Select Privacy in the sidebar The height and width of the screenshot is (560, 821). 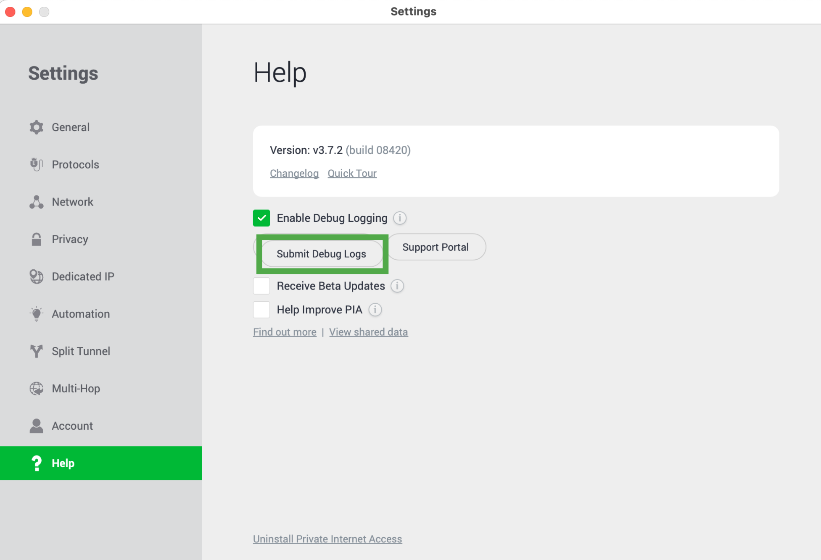(x=101, y=239)
